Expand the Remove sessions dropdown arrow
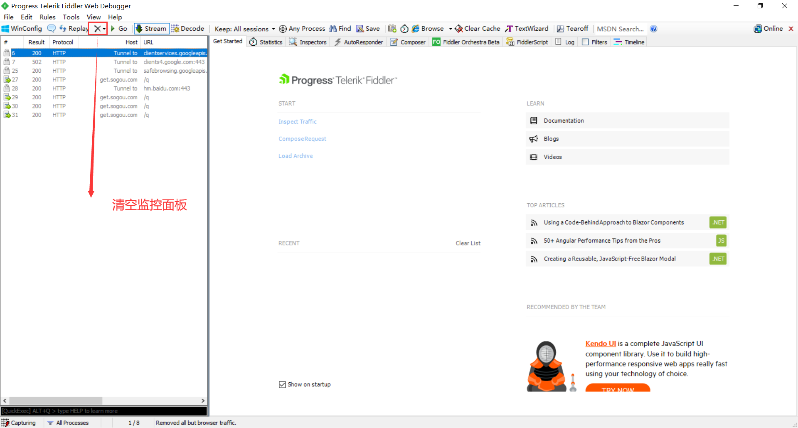Screen dimensions: 798x428 coord(104,29)
